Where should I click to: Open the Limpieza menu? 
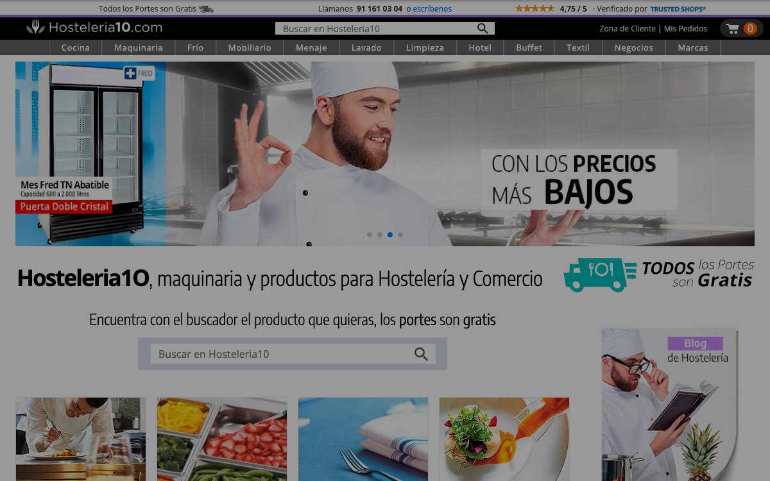(425, 47)
